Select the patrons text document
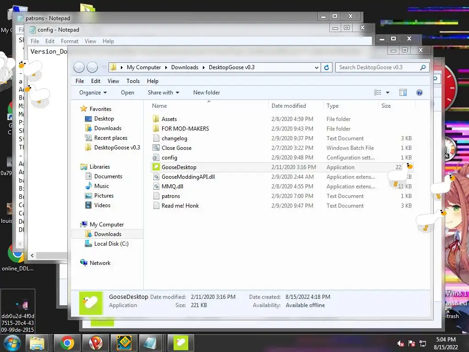The image size is (469, 352). pyautogui.click(x=171, y=196)
